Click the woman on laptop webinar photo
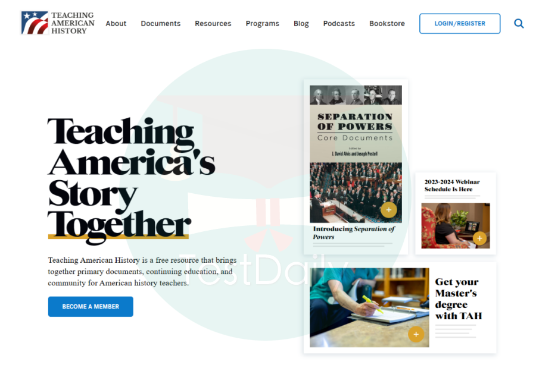 click(456, 225)
